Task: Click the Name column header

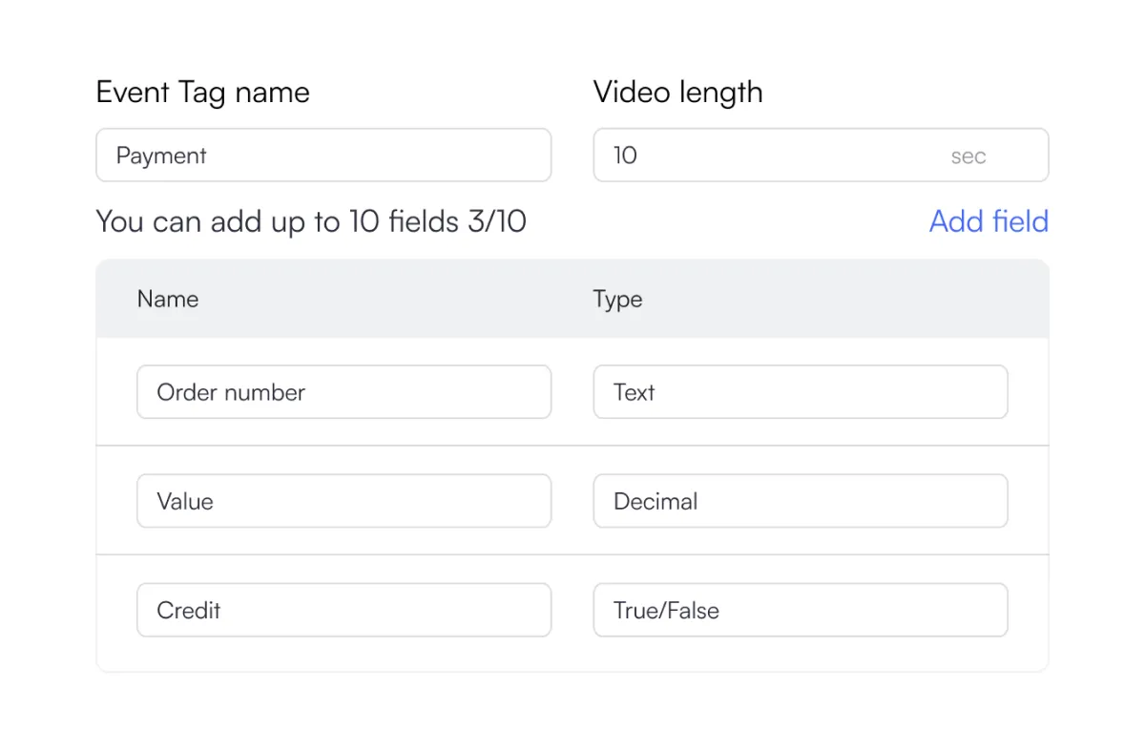Action: pos(168,299)
